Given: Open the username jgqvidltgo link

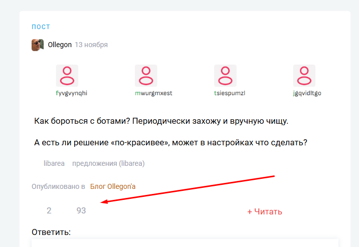Looking at the screenshot, I should coord(304,93).
